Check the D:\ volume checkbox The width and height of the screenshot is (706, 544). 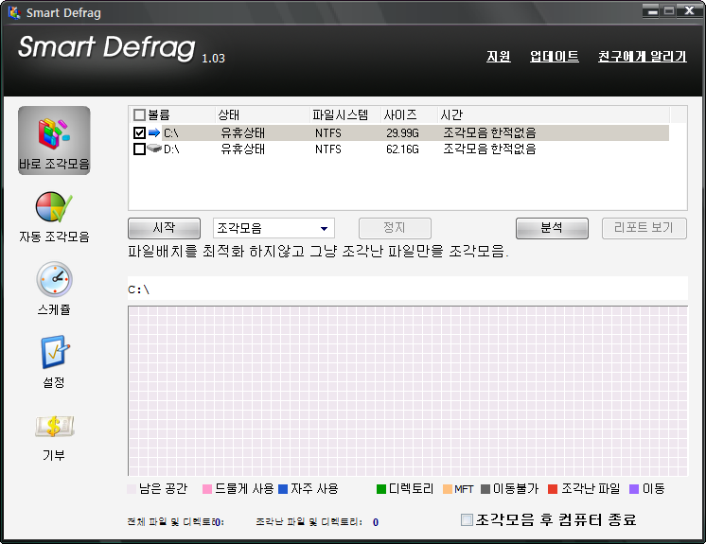tap(139, 149)
